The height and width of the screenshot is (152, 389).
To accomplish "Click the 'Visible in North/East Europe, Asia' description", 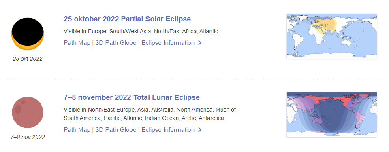I will [150, 114].
